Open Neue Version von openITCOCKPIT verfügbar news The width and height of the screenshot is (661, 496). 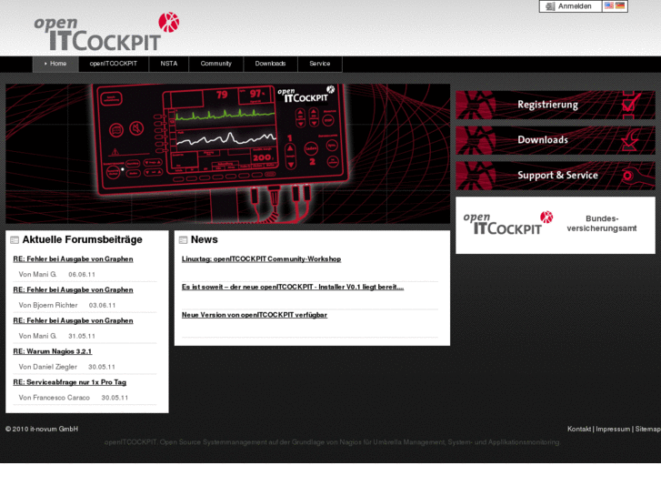click(x=255, y=315)
